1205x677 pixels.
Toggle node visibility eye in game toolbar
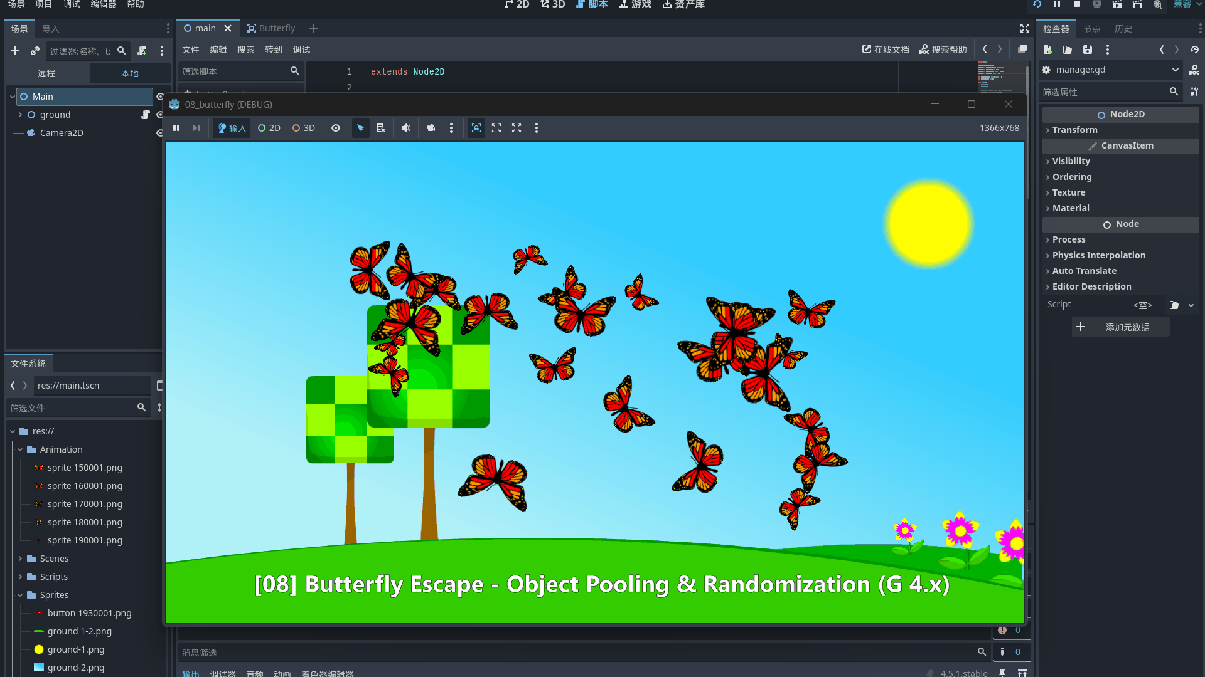336,128
